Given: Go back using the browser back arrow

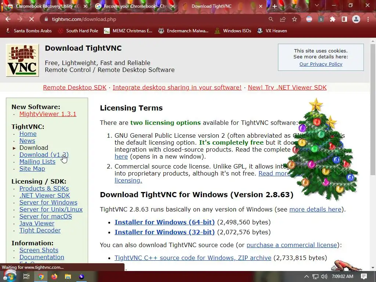Looking at the screenshot, I should pyautogui.click(x=8, y=19).
